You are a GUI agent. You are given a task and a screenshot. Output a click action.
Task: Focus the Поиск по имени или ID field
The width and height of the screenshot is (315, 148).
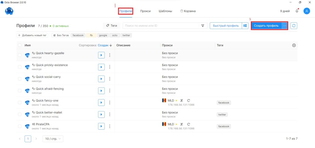161,26
